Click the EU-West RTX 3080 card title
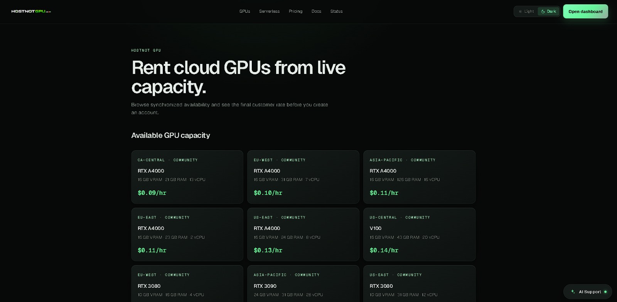 point(149,286)
